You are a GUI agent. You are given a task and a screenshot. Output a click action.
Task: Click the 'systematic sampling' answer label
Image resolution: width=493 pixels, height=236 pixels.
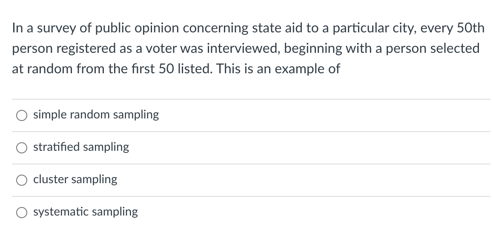[86, 212]
